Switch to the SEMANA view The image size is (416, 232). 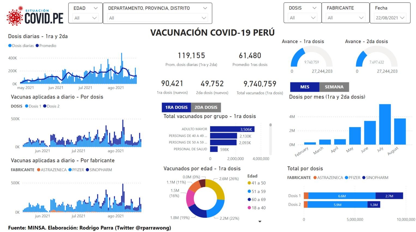pos(334,87)
